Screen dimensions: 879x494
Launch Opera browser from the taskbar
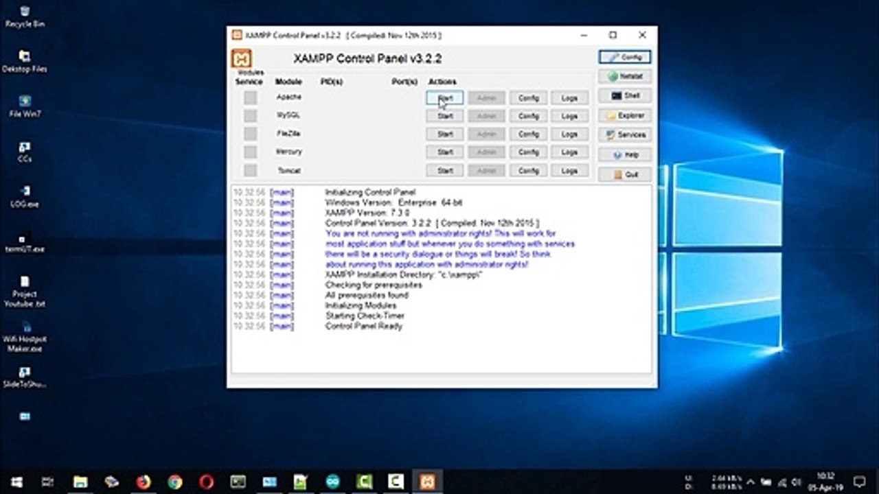207,482
